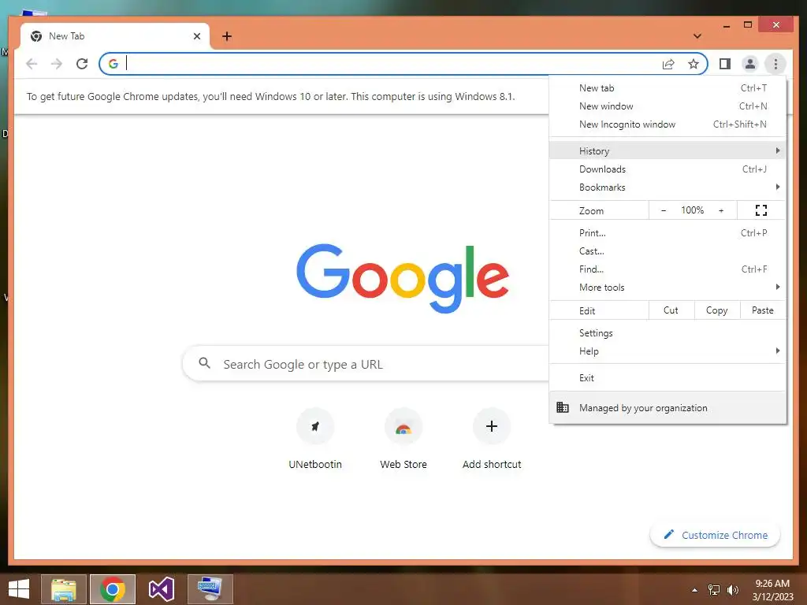This screenshot has width=807, height=605.
Task: Open the profile avatar button
Action: pyautogui.click(x=750, y=64)
